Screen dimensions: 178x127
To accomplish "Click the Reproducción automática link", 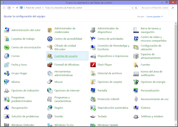I will [x=113, y=108].
